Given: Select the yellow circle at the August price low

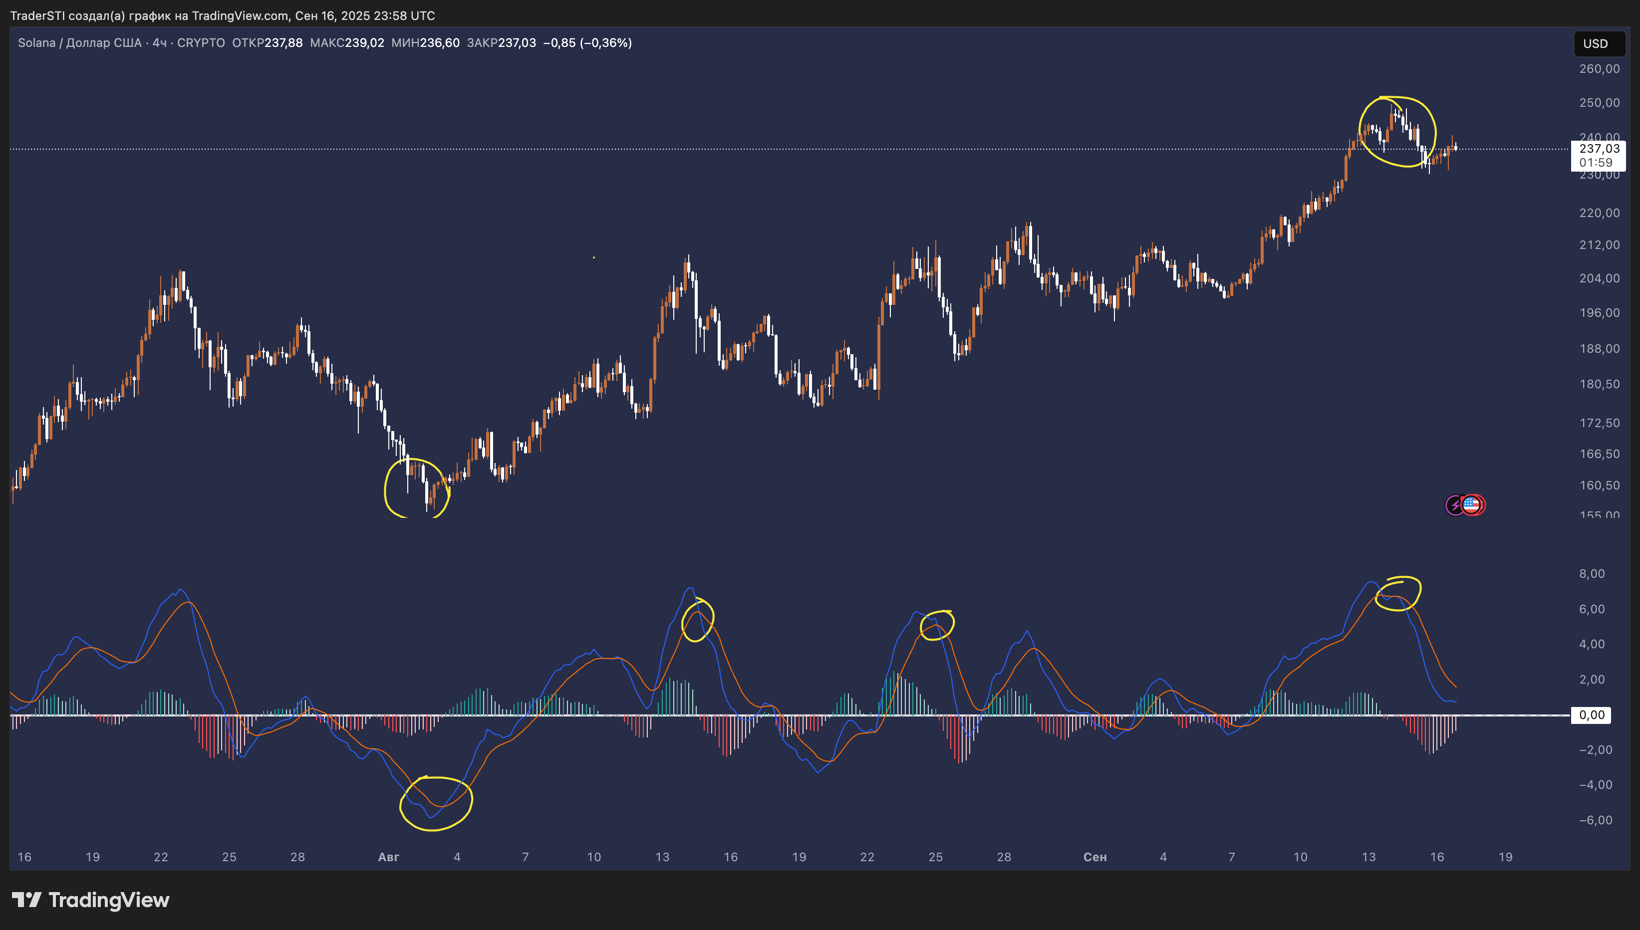Looking at the screenshot, I should (x=386, y=488).
